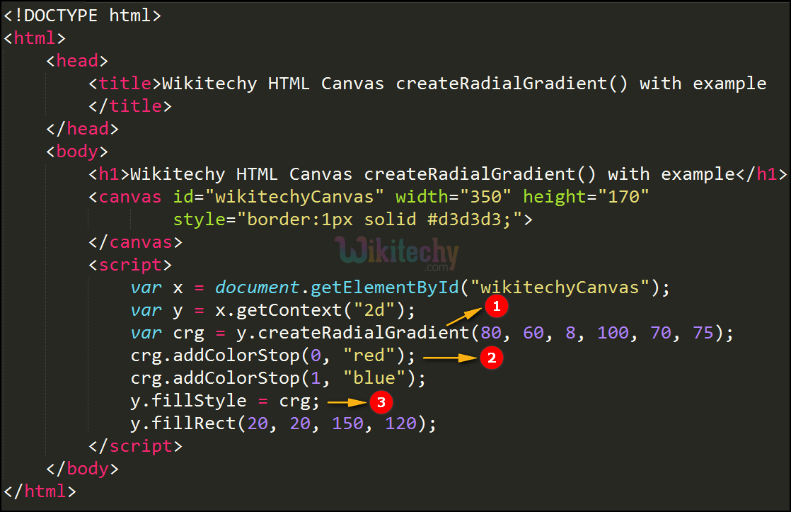
Task: Click the orange arrow pointing to marker 3
Action: coord(347,402)
